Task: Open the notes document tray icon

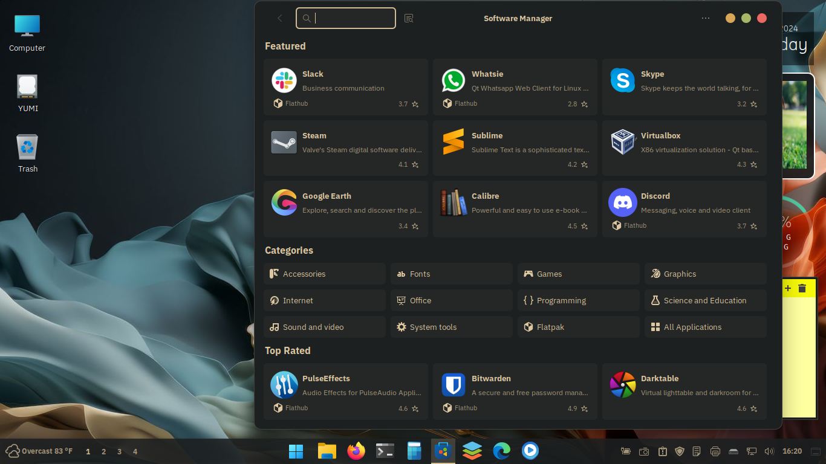Action: pos(697,451)
